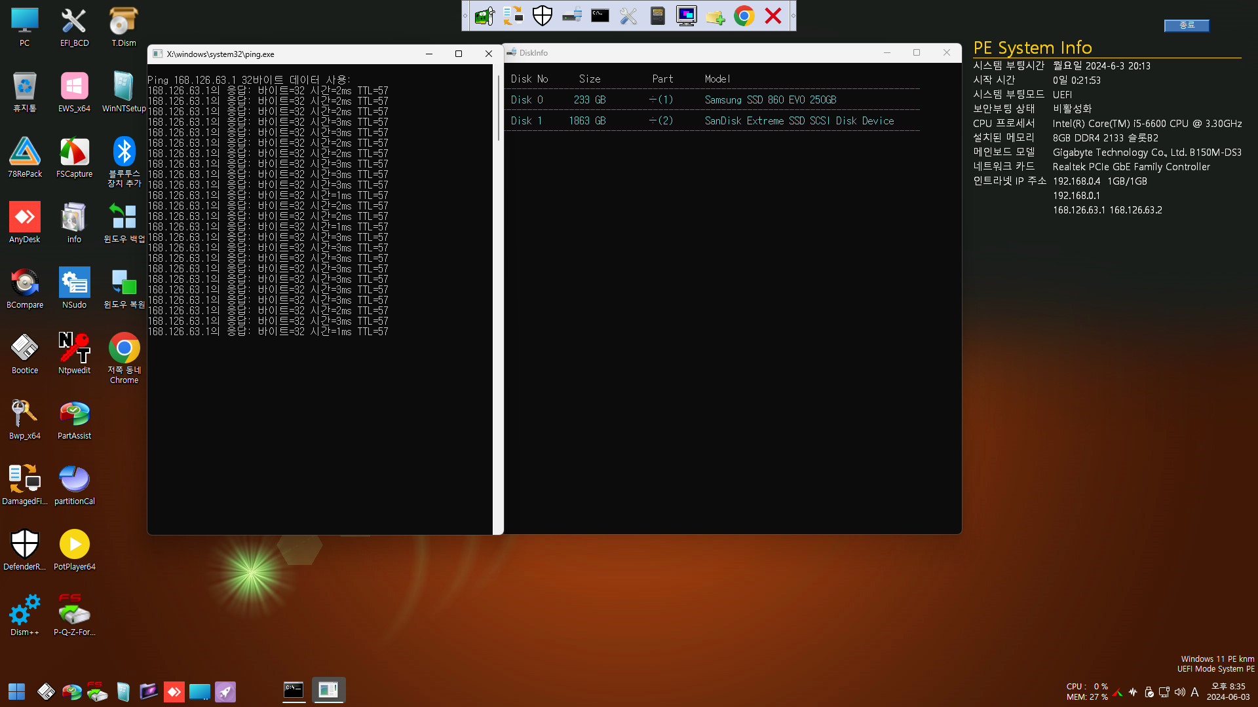Click Defender shield icon in top dock

pyautogui.click(x=543, y=16)
